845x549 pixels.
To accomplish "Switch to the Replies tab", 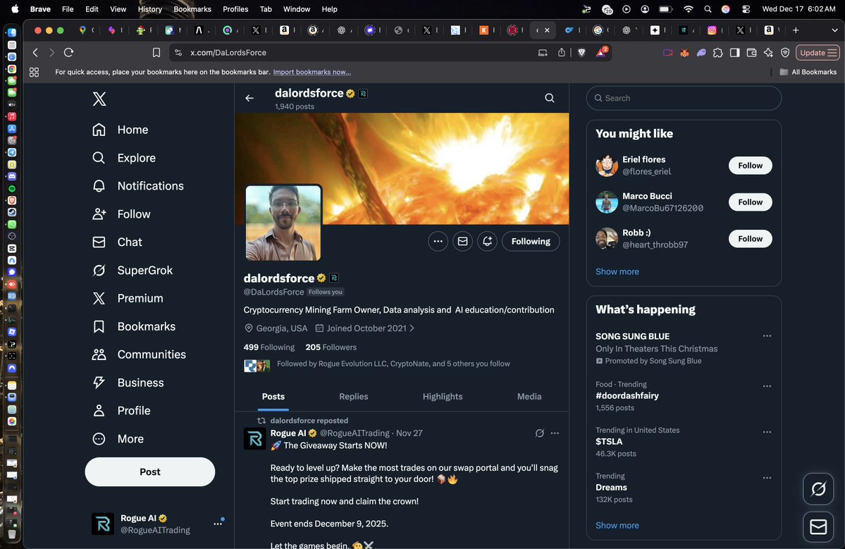I will pyautogui.click(x=354, y=397).
